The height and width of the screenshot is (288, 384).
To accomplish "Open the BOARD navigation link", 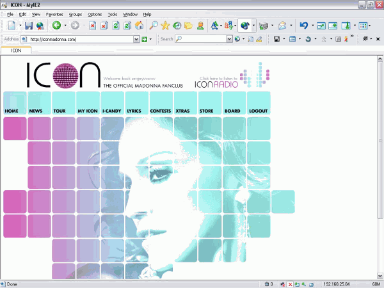I will pos(234,103).
